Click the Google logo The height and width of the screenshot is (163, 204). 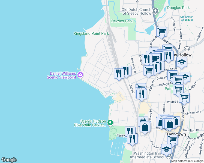9,160
